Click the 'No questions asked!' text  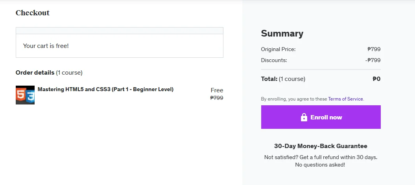(x=320, y=165)
